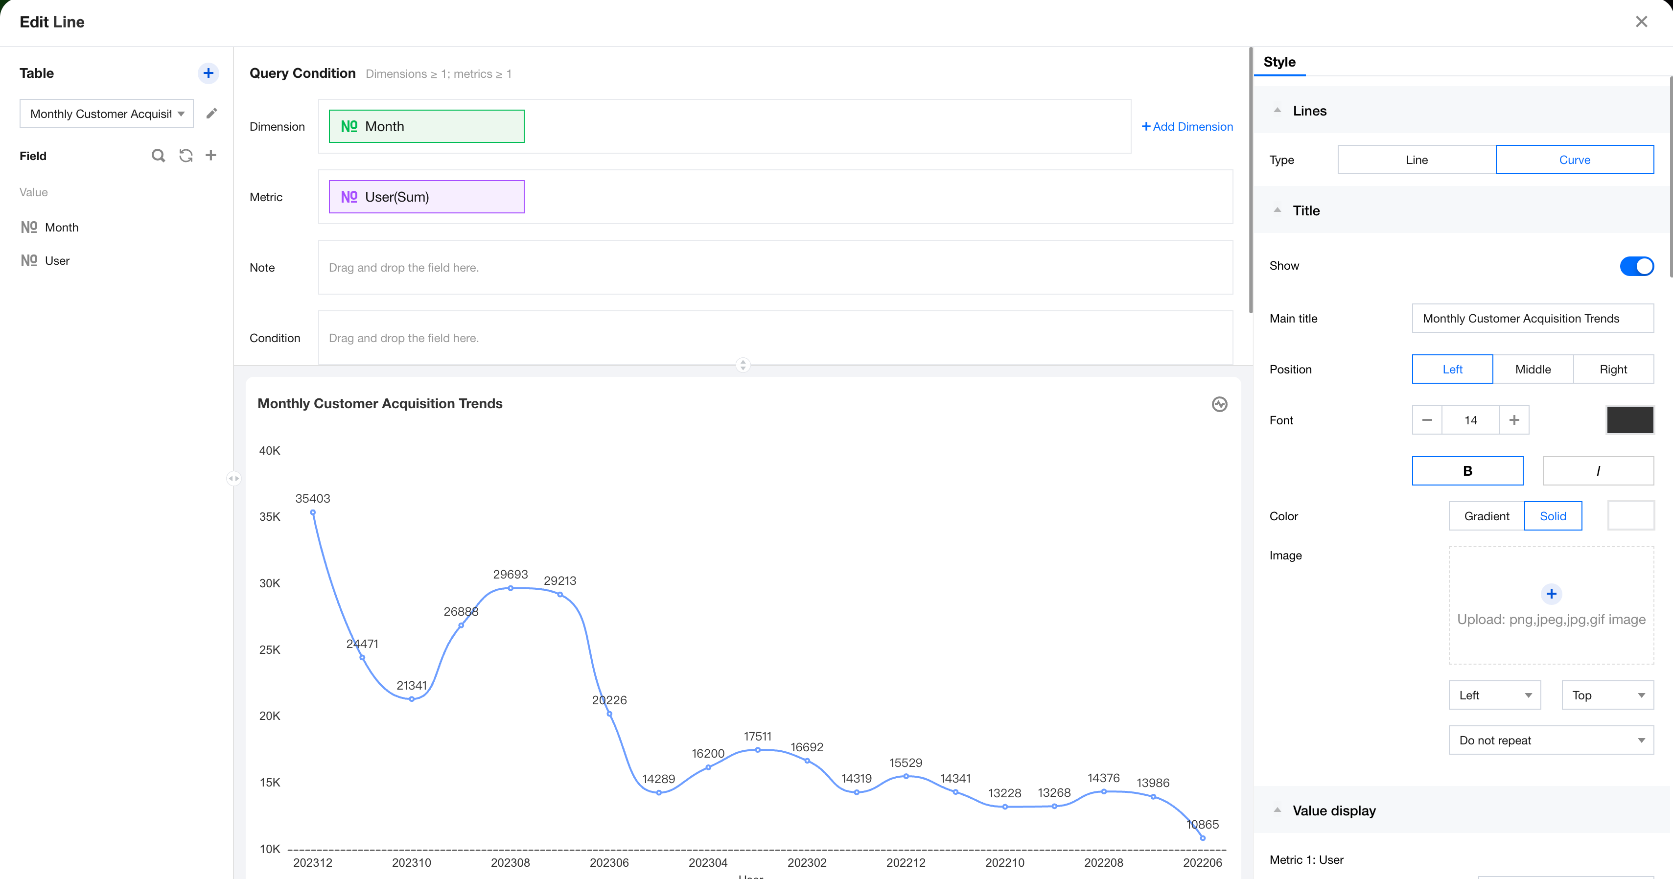Screen dimensions: 1673x879
Task: Click the field search magnifier icon
Action: [158, 156]
